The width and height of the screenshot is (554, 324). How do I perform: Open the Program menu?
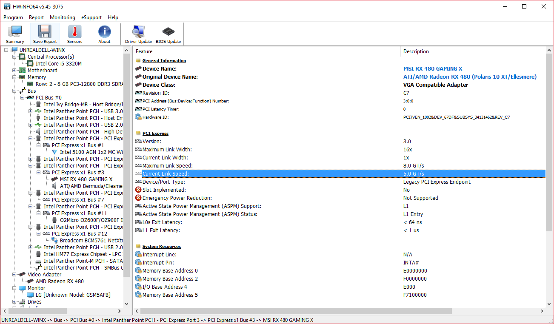pos(13,17)
